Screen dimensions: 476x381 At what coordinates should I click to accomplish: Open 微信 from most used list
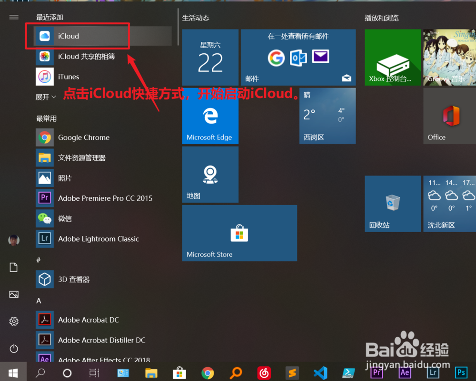[103, 218]
